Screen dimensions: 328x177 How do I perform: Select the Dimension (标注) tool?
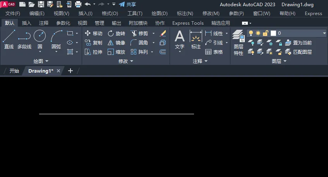[196, 40]
